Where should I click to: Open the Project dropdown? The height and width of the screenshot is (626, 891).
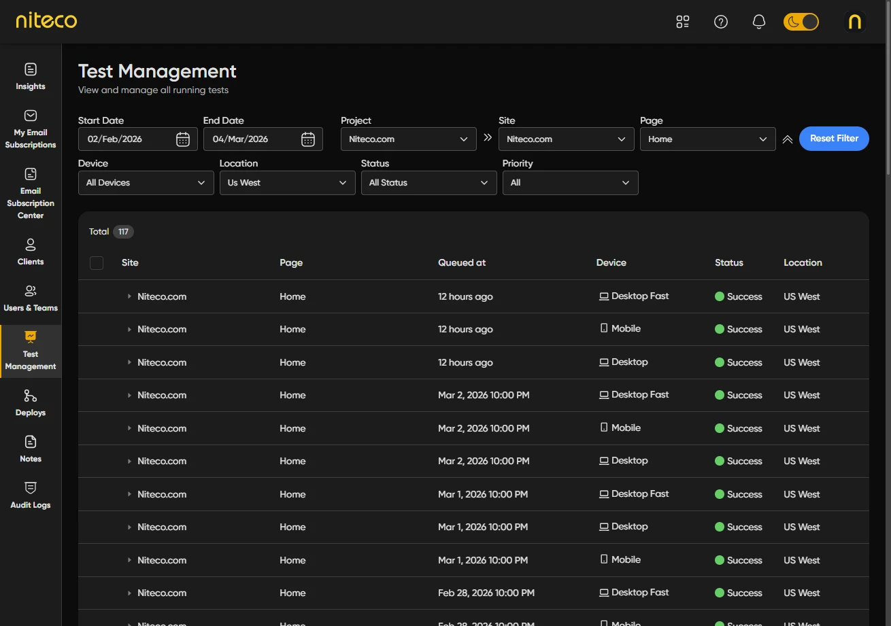(408, 139)
